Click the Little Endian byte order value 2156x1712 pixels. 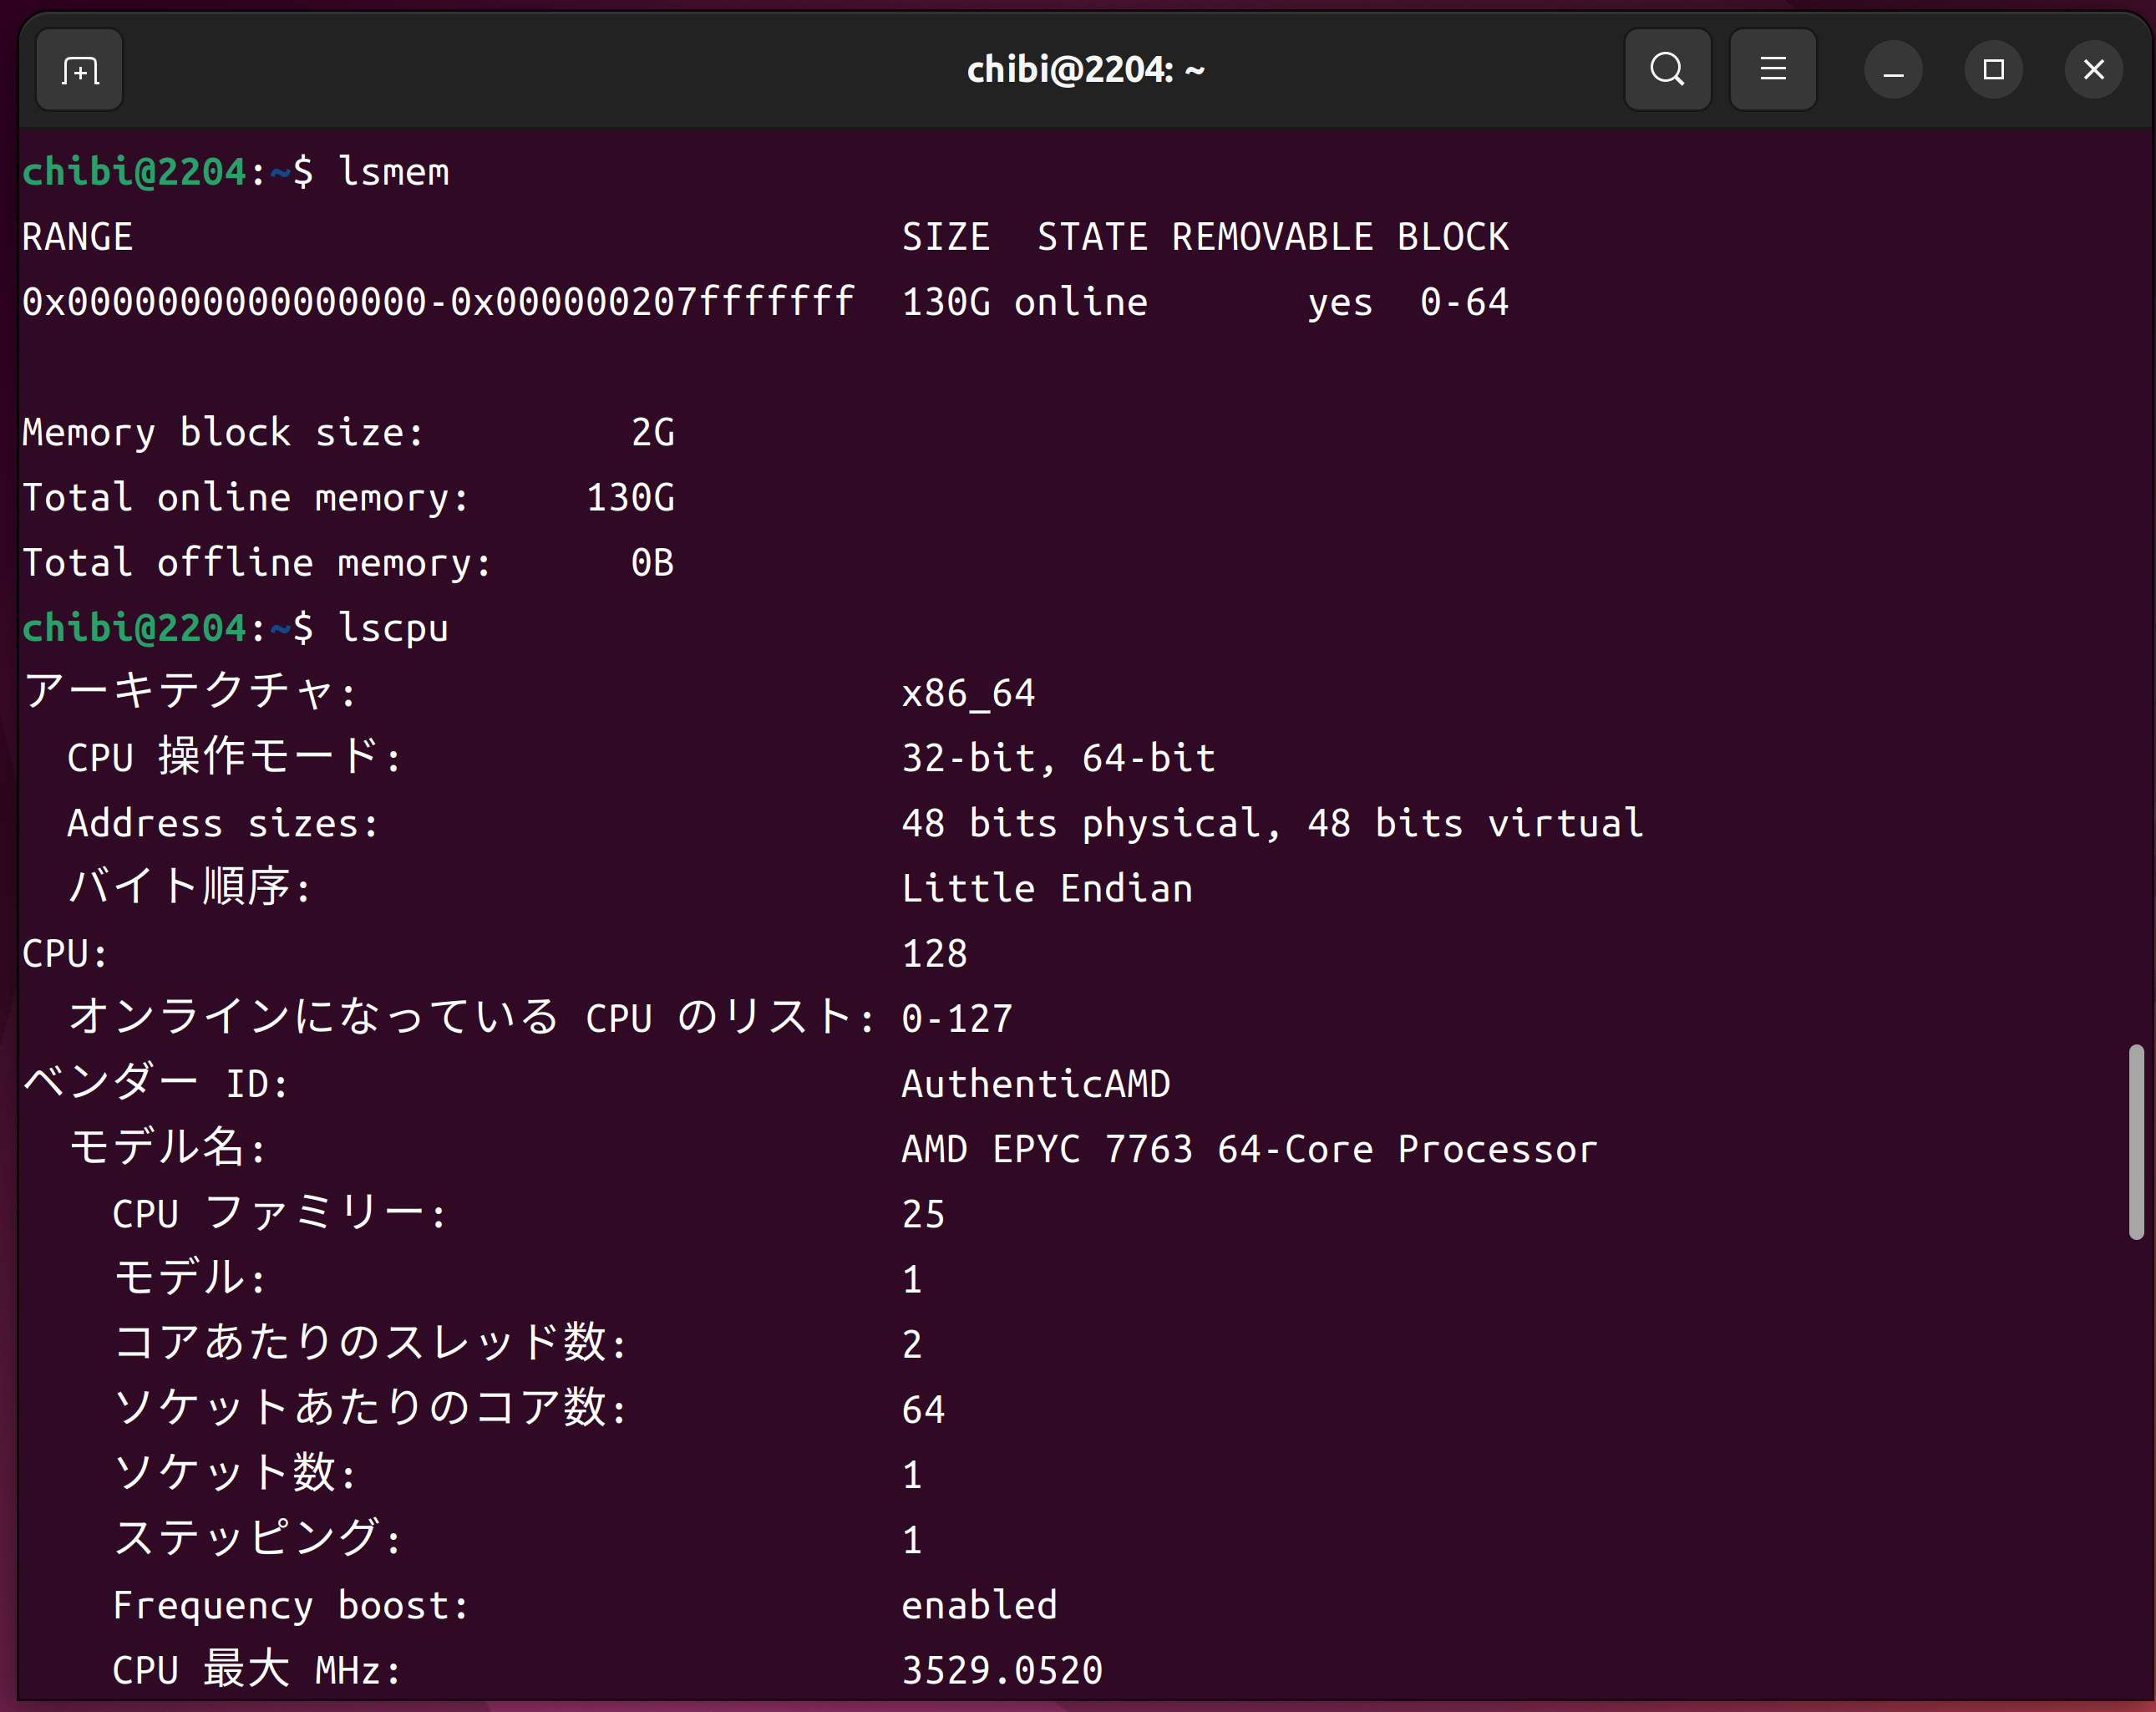pyautogui.click(x=1047, y=888)
